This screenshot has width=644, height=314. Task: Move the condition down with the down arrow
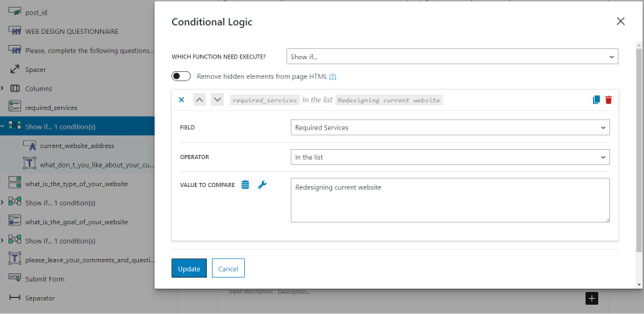click(x=217, y=100)
